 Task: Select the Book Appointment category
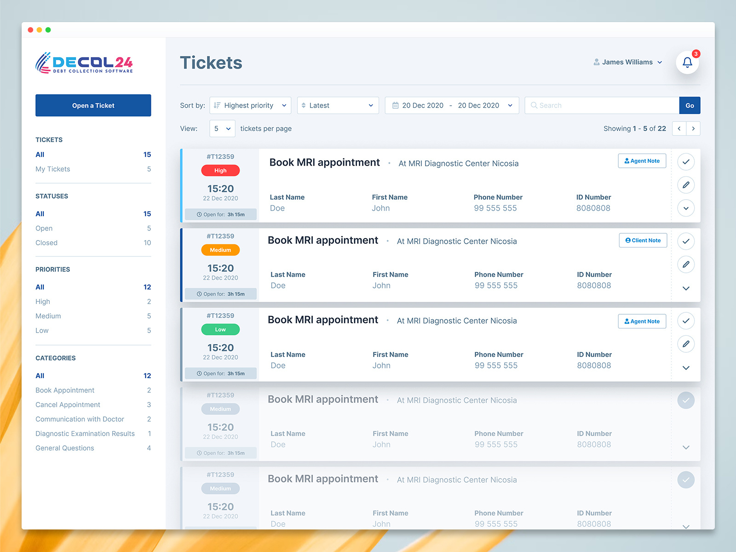[x=64, y=390]
